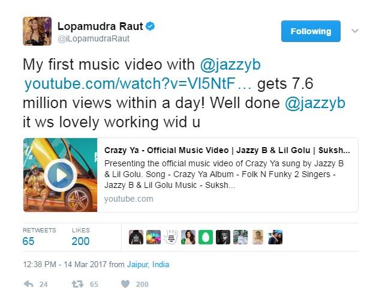Click the blue verified badge

click(x=150, y=26)
